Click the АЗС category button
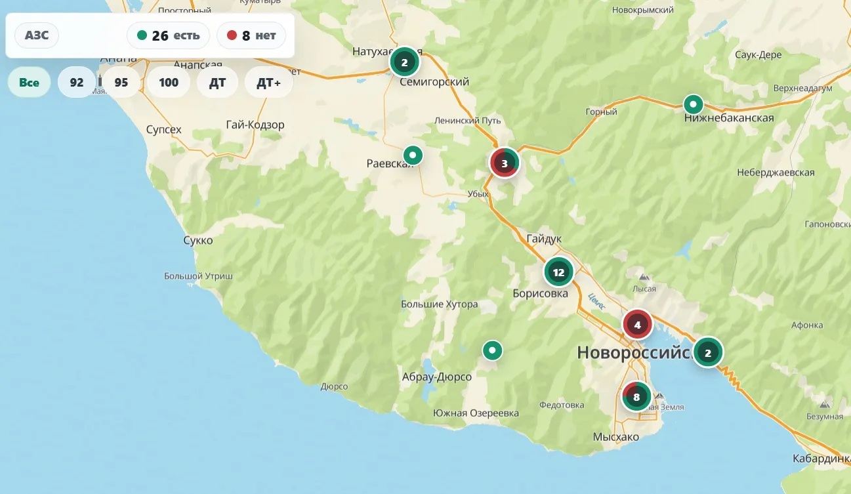The height and width of the screenshot is (494, 851). click(x=37, y=35)
